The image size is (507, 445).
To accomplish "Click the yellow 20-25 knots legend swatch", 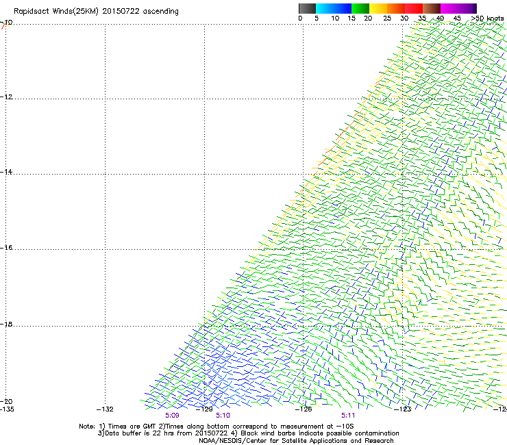I will click(x=378, y=8).
